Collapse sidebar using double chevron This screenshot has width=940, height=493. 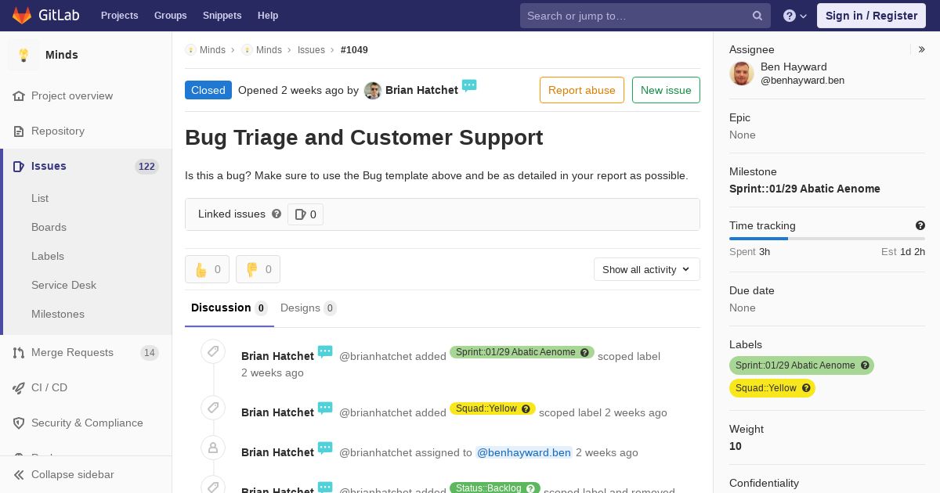[x=19, y=474]
